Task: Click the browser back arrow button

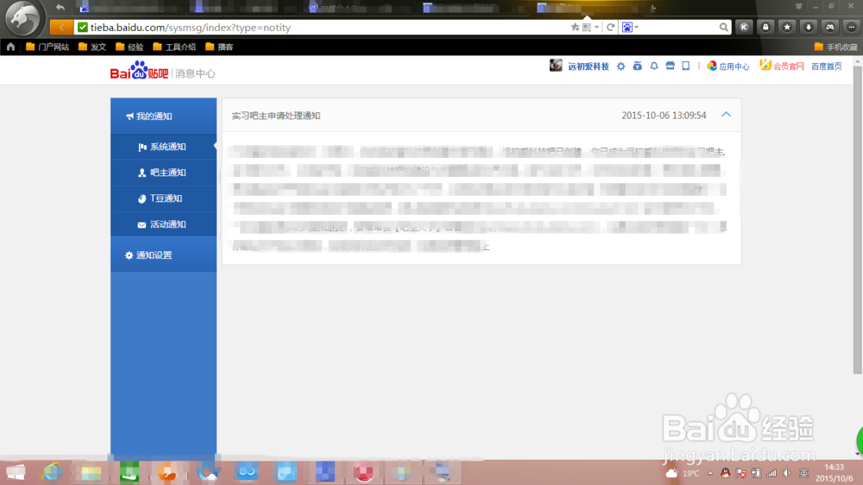Action: [61, 27]
